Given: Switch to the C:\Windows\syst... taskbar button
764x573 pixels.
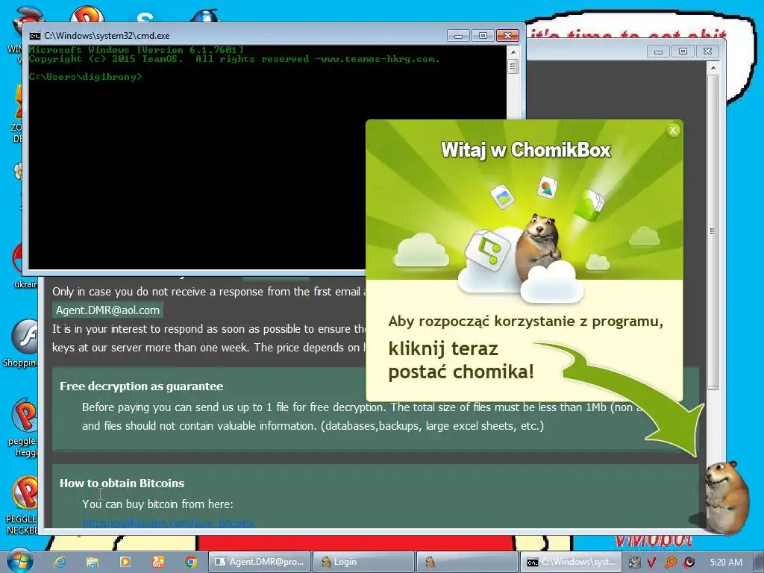Looking at the screenshot, I should coord(571,562).
